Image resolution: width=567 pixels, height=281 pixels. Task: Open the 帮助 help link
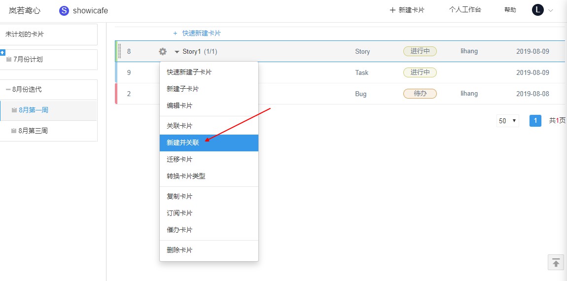tap(510, 10)
